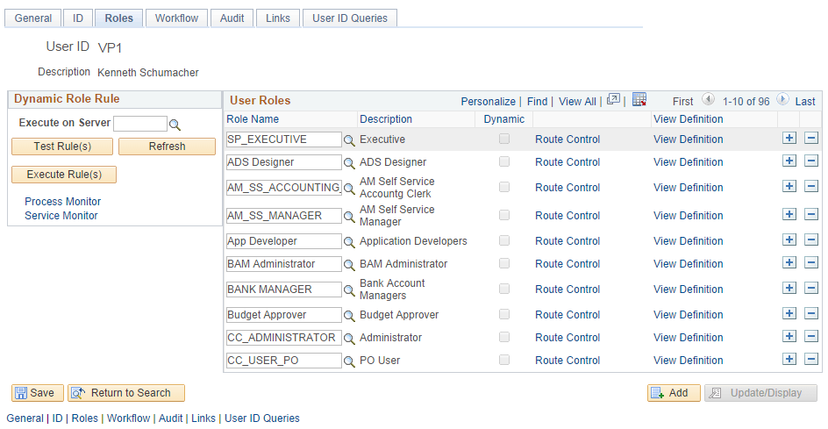
Task: Click Personalize in User Roles header
Action: (488, 102)
